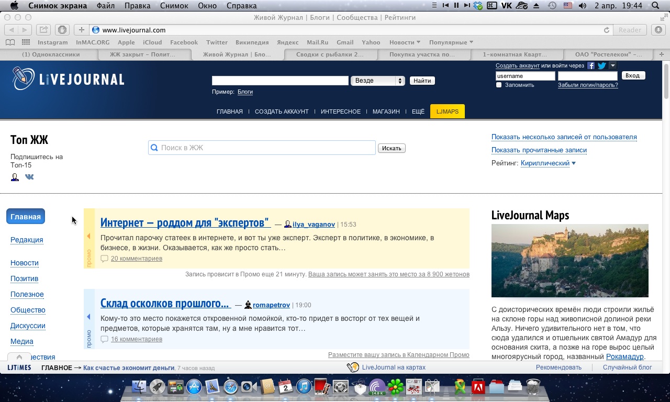This screenshot has height=402, width=670.
Task: Click the Safari share button
Action: coord(43,30)
